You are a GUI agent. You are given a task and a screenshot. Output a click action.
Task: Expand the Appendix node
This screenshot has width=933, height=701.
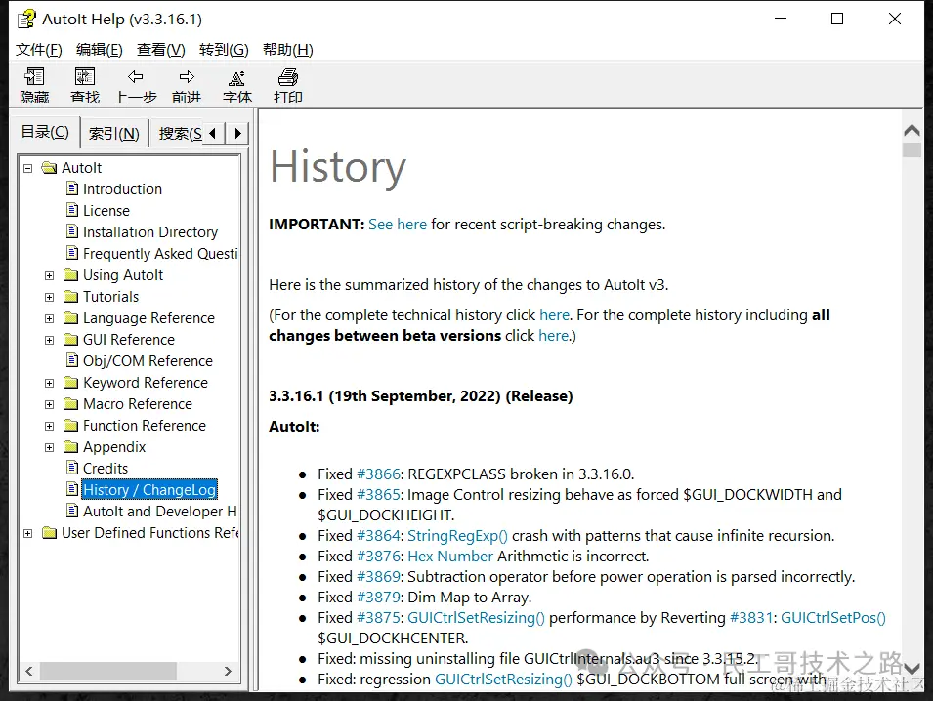coord(50,447)
